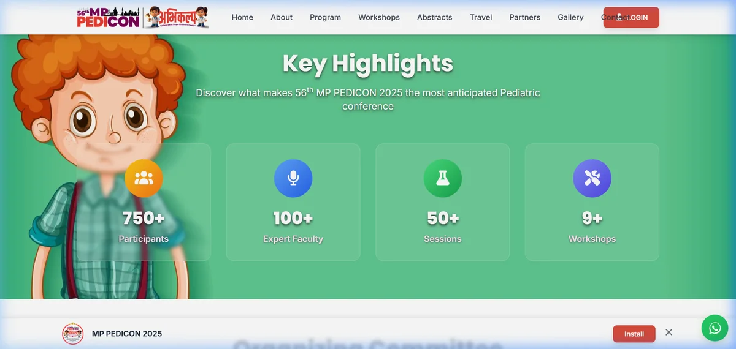Screen dimensions: 736x349
Task: Click the purple tools workshops icon
Action: pos(592,178)
